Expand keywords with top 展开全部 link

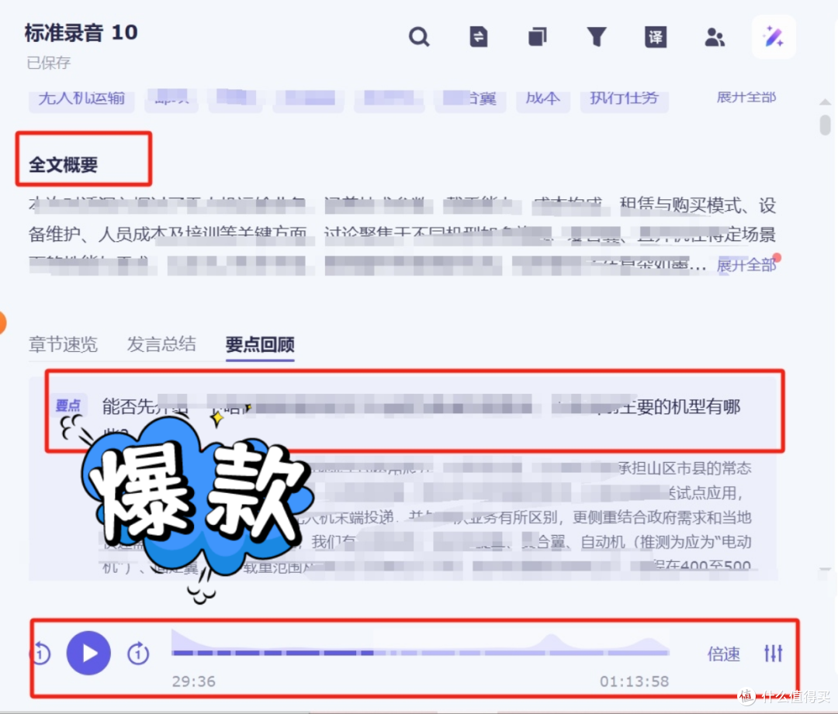point(746,98)
